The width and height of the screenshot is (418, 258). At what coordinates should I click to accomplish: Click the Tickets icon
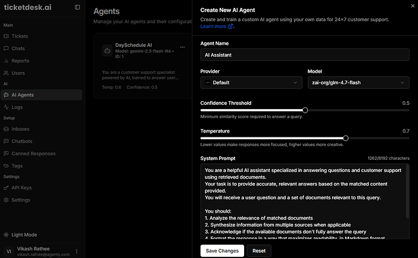click(6, 36)
